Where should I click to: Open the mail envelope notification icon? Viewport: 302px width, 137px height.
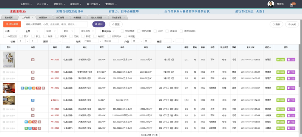291,5
